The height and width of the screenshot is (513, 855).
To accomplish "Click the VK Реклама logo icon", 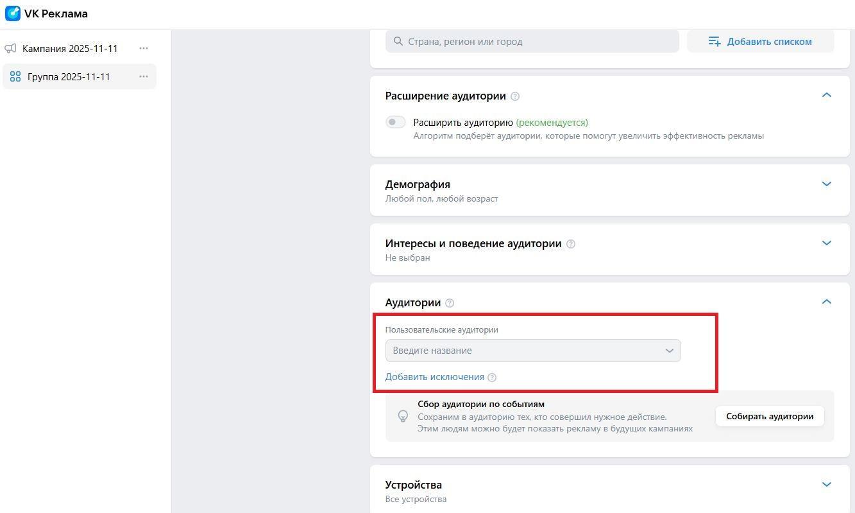I will 13,13.
